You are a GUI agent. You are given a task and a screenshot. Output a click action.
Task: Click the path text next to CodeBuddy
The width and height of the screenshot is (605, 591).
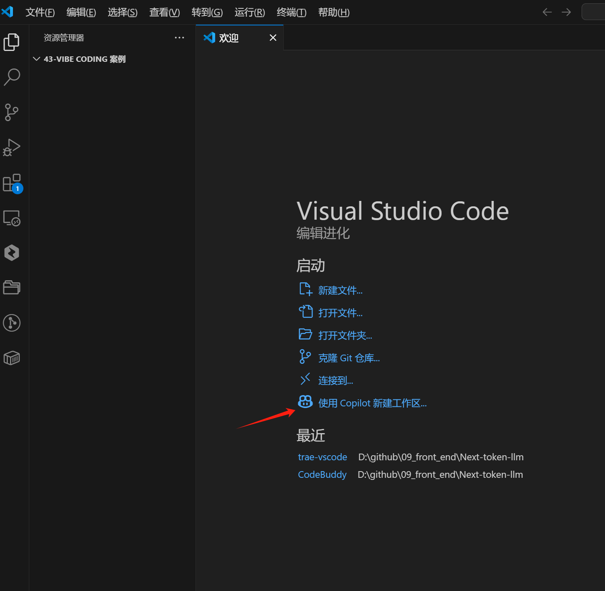(x=440, y=474)
